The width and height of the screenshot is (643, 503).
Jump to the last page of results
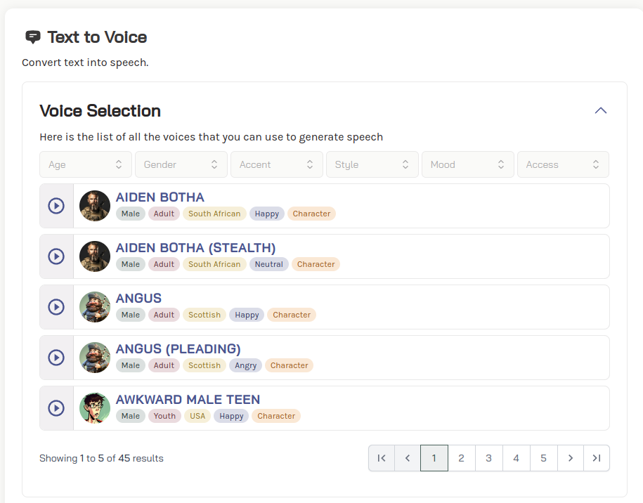coord(597,458)
